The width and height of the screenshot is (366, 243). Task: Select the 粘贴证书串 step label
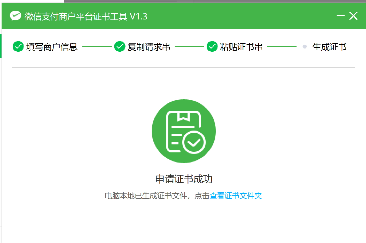point(241,47)
